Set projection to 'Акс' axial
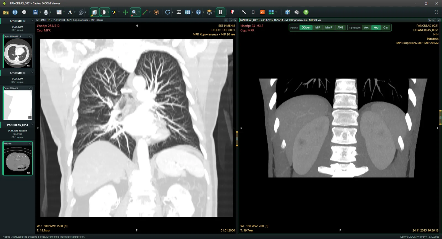The height and width of the screenshot is (239, 442). click(366, 28)
